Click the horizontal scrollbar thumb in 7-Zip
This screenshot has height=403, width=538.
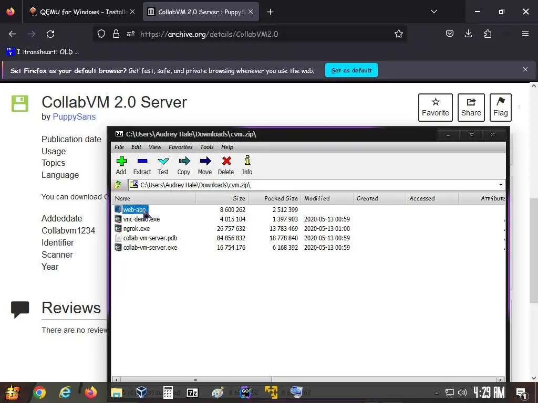pos(195,380)
